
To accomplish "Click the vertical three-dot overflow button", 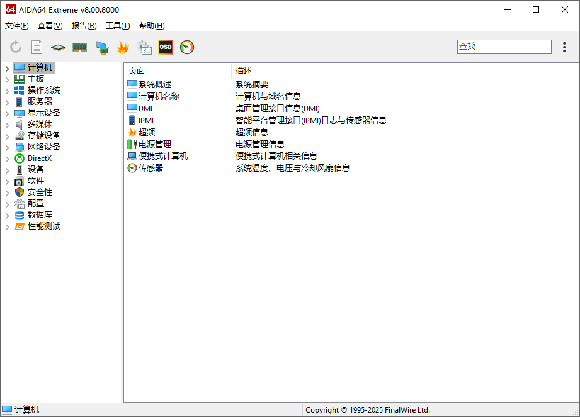I will [x=564, y=47].
